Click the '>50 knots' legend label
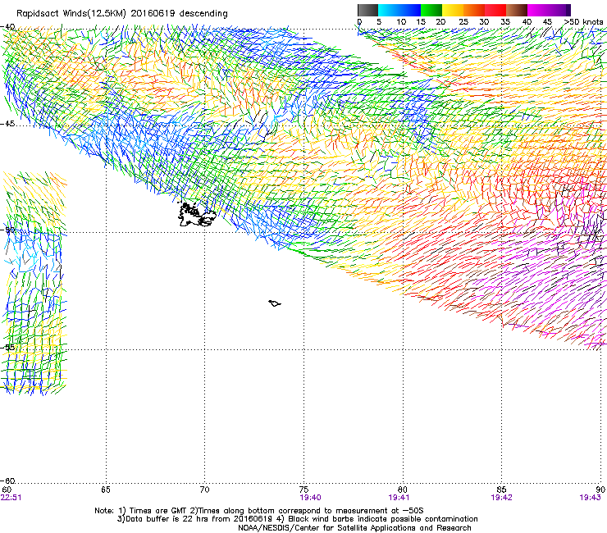Viewport: 607px width, 533px height. point(584,22)
